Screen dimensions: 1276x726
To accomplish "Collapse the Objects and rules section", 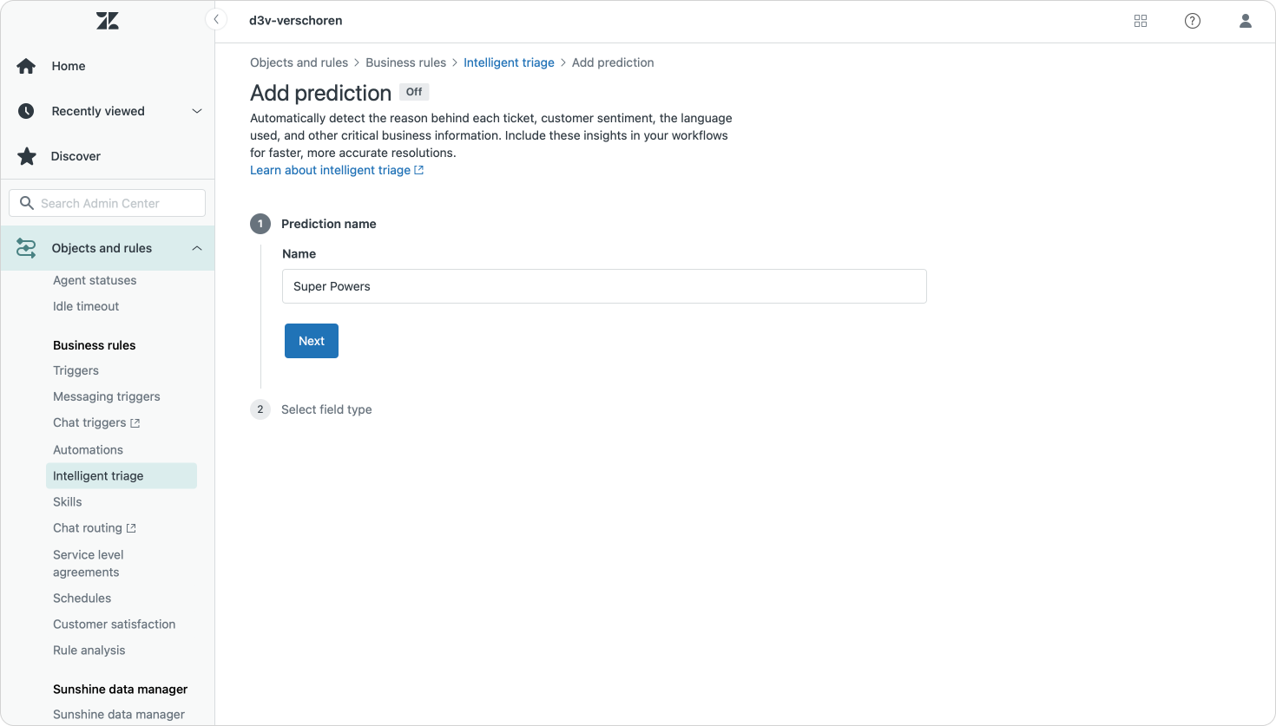I will click(x=197, y=248).
